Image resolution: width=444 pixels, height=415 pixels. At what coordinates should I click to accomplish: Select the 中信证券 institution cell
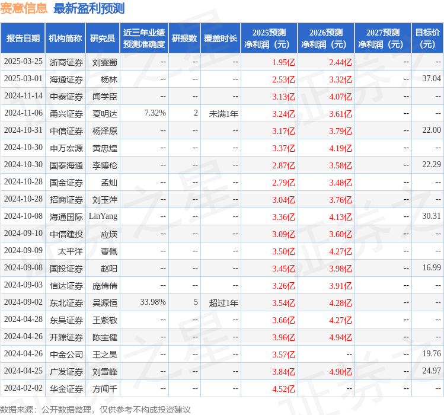pyautogui.click(x=66, y=131)
